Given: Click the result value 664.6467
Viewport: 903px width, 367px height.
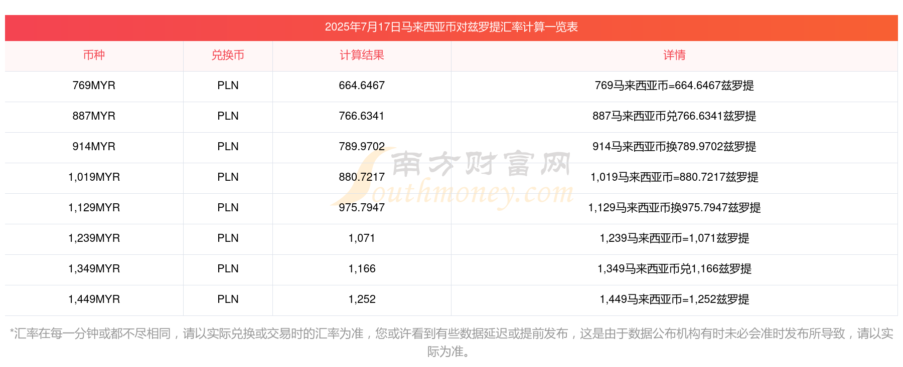Looking at the screenshot, I should (362, 86).
